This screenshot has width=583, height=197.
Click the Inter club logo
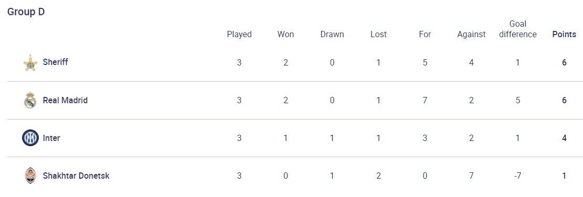[x=30, y=138]
